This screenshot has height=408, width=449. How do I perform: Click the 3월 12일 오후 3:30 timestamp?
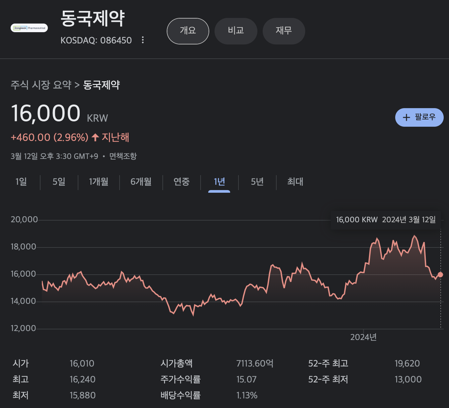(x=54, y=156)
